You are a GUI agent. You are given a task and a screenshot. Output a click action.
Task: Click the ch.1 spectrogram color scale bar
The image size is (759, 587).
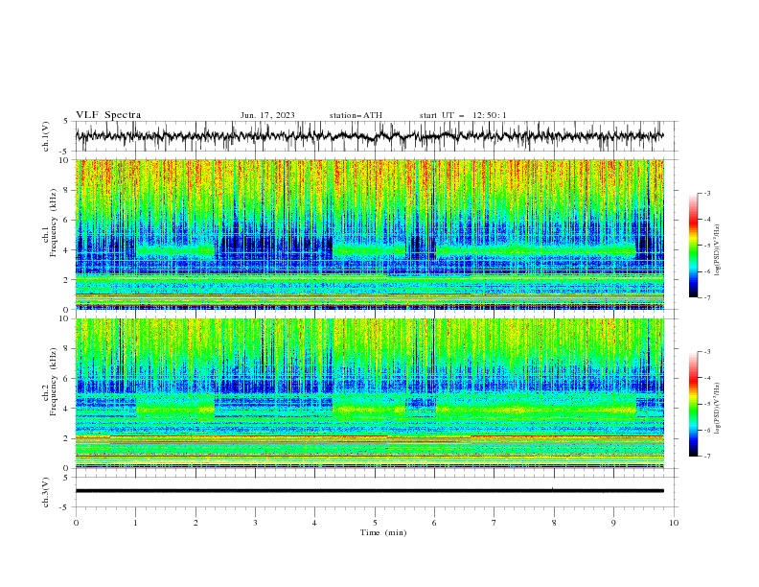(x=694, y=246)
